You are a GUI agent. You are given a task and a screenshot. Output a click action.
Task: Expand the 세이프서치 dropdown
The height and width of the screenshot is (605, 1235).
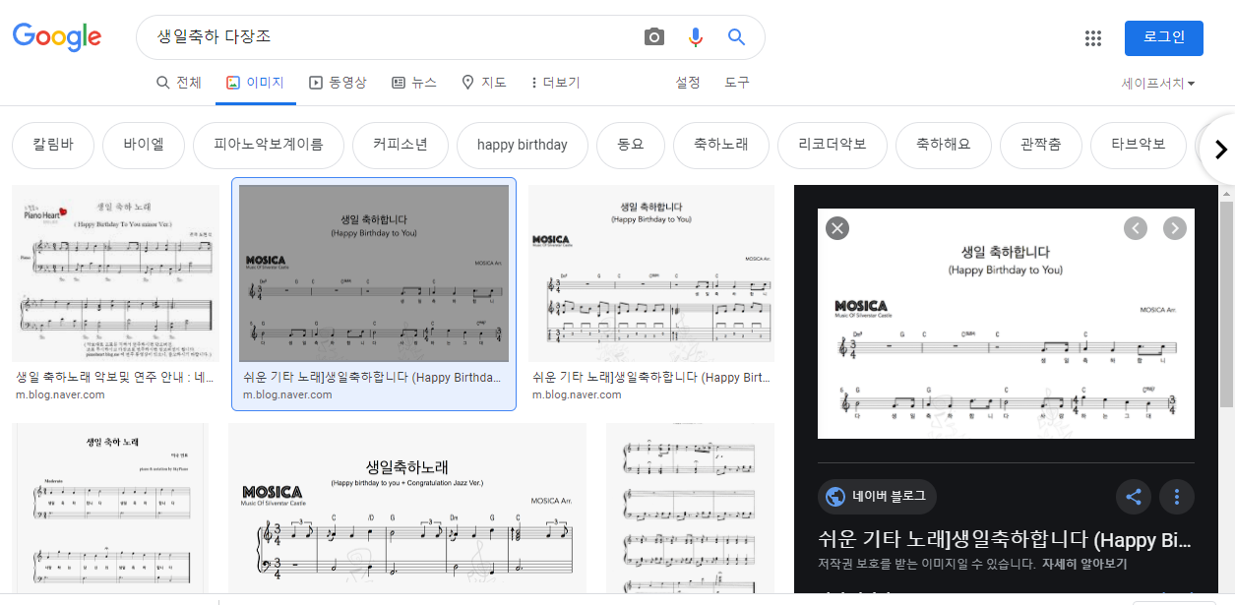1158,84
